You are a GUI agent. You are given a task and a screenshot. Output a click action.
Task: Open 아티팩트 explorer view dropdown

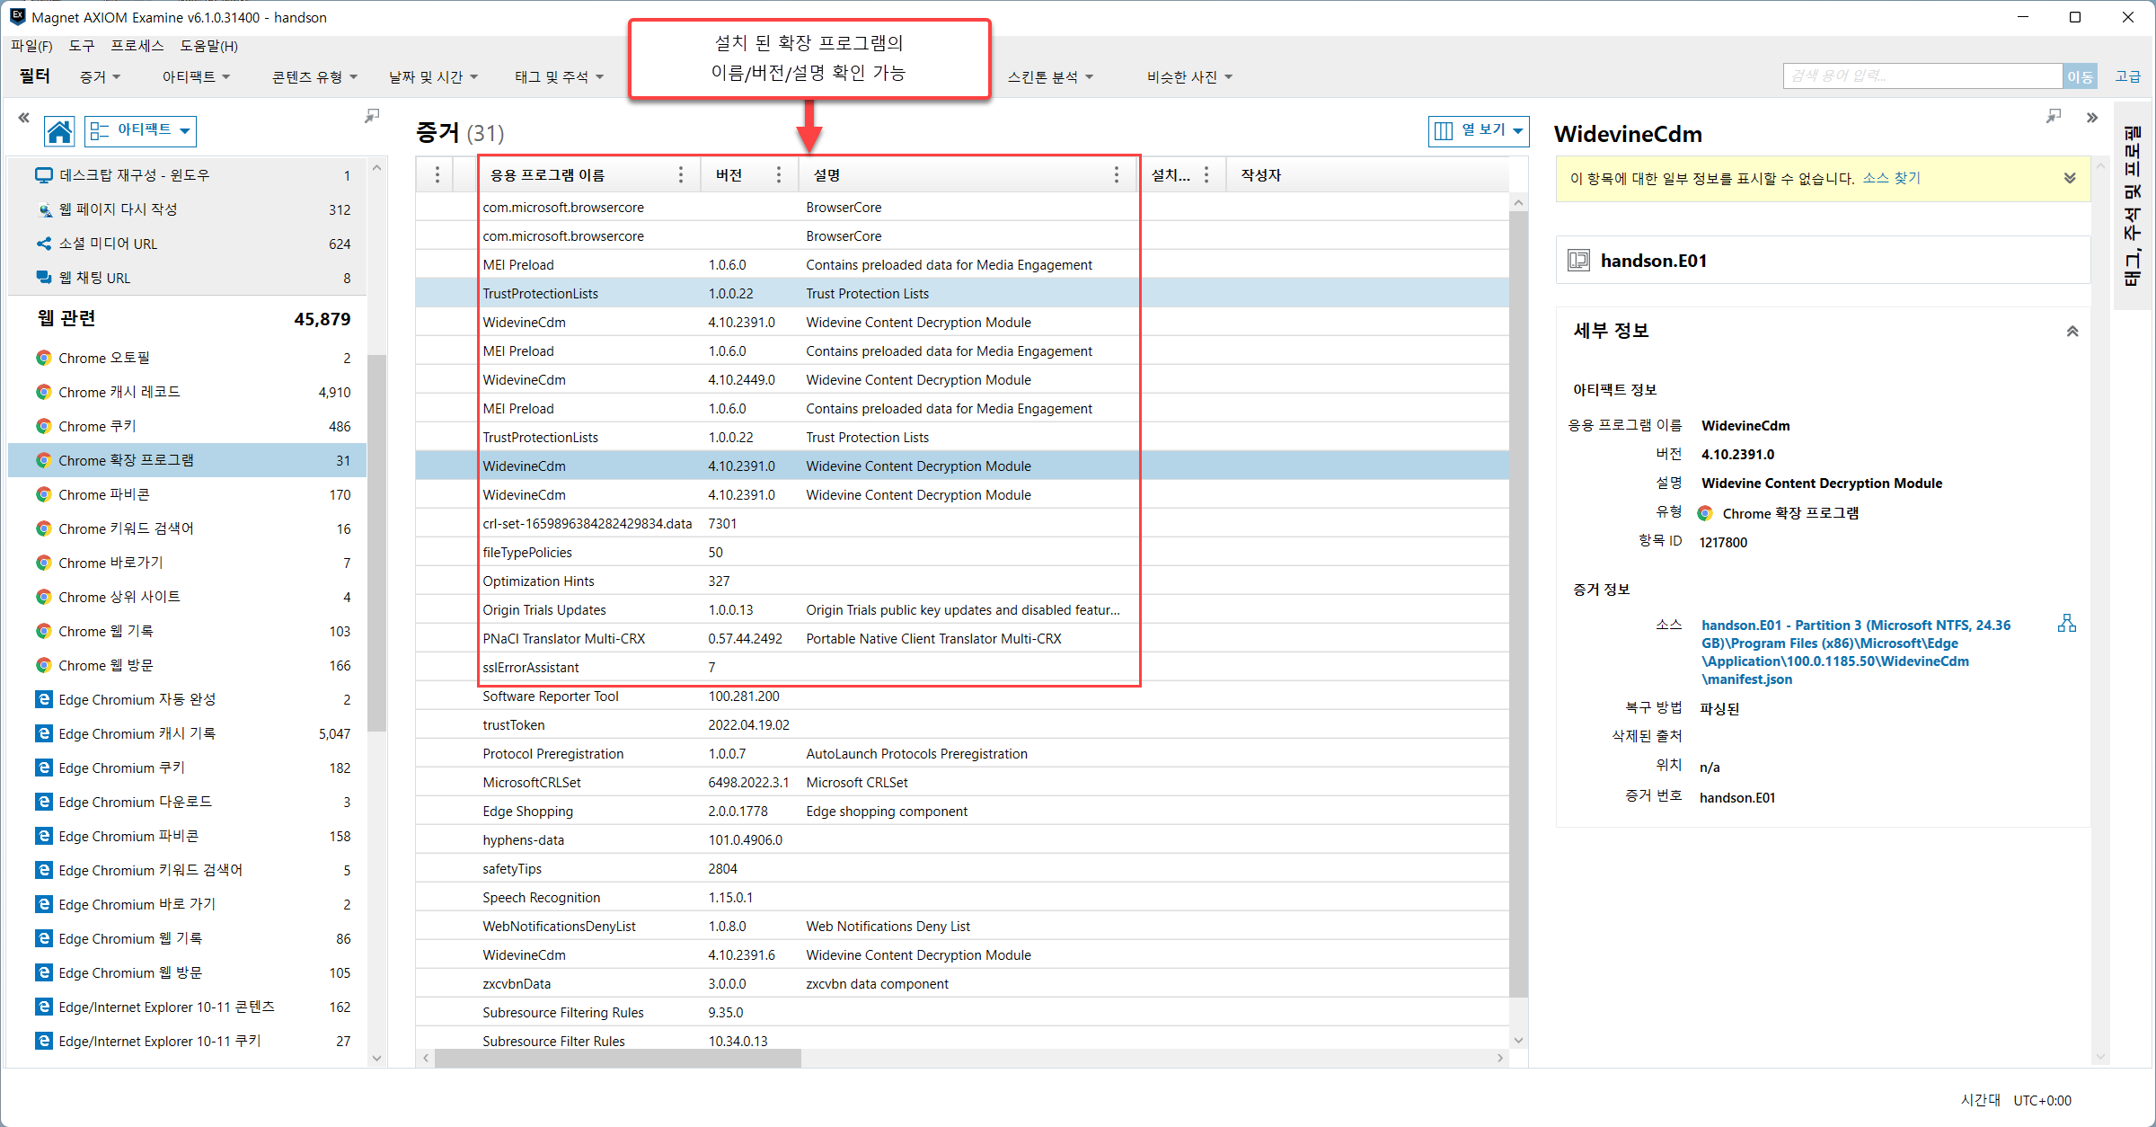[x=141, y=130]
